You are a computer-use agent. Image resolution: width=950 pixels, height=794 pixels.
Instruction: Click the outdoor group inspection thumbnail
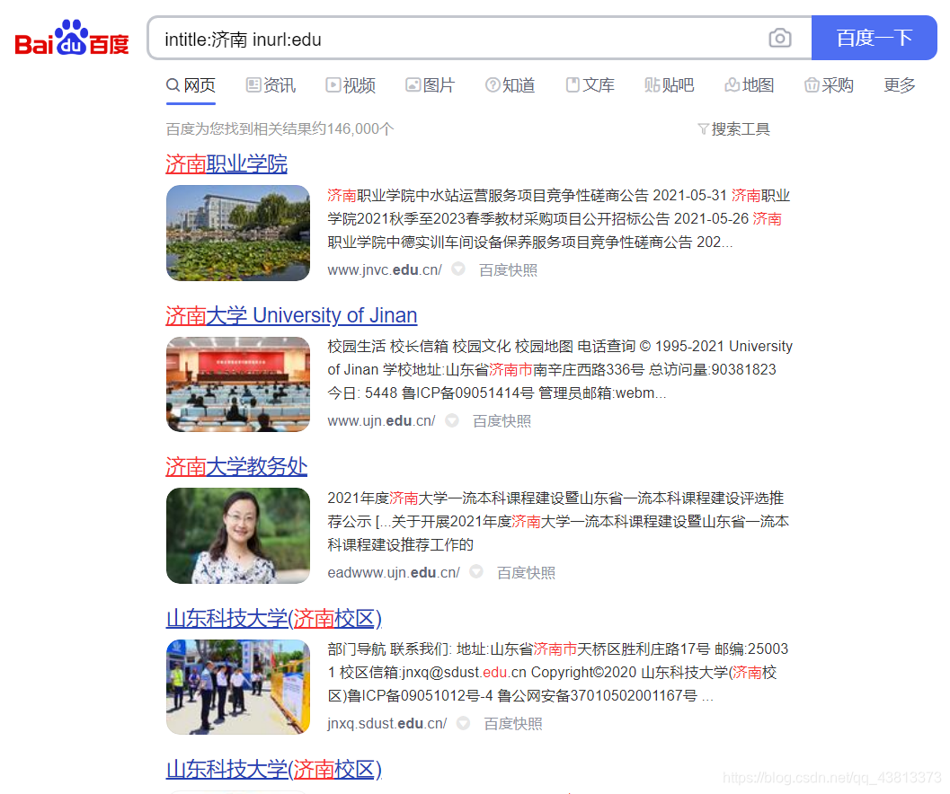pos(238,687)
